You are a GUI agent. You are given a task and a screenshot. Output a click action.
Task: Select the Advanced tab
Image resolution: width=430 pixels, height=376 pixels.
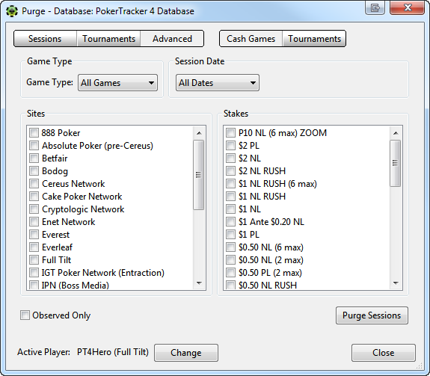(x=172, y=39)
